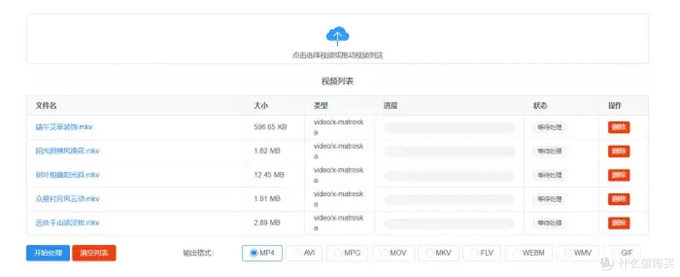Delete the 1.62 MB video row
The image size is (680, 277).
point(619,151)
